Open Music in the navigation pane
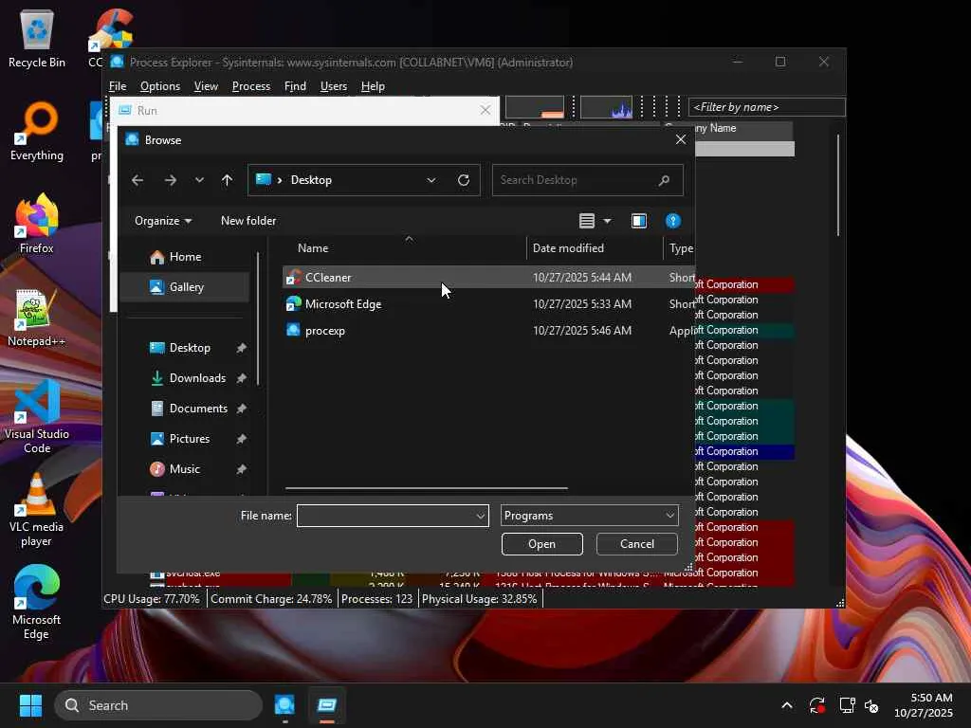This screenshot has width=971, height=728. click(185, 469)
